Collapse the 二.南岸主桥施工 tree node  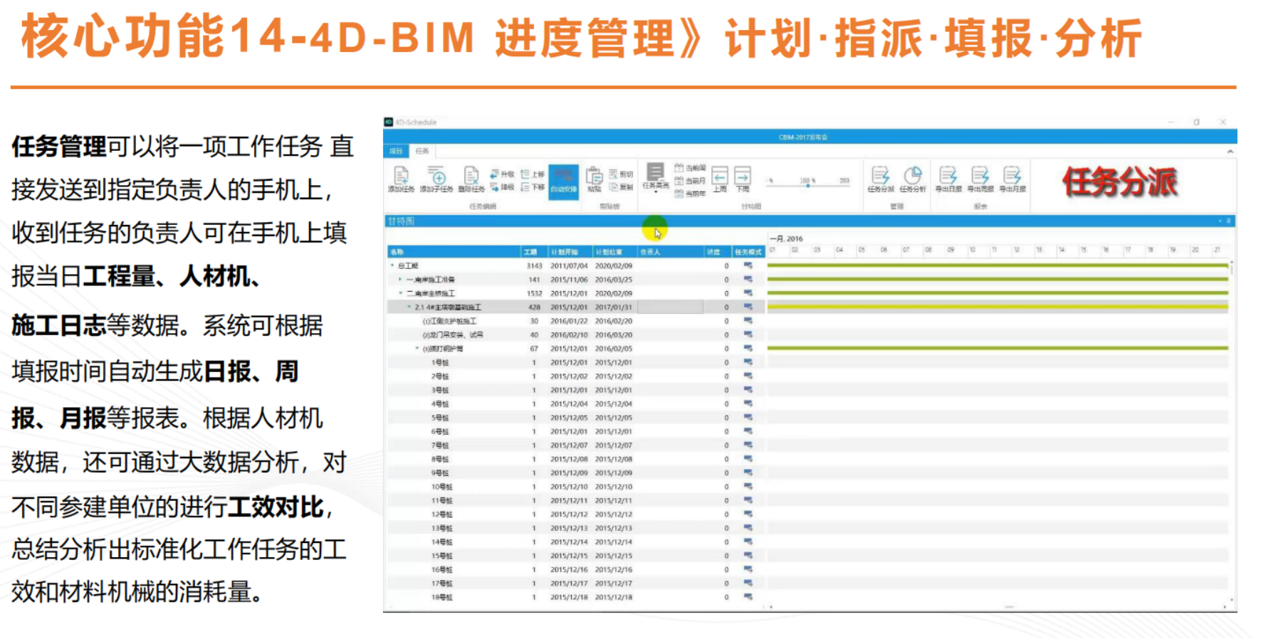pos(400,293)
